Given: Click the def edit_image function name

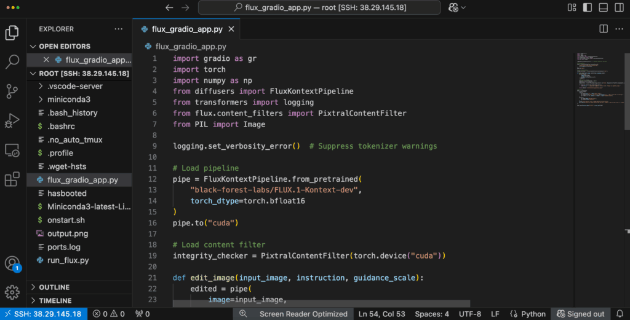Looking at the screenshot, I should 212,278.
